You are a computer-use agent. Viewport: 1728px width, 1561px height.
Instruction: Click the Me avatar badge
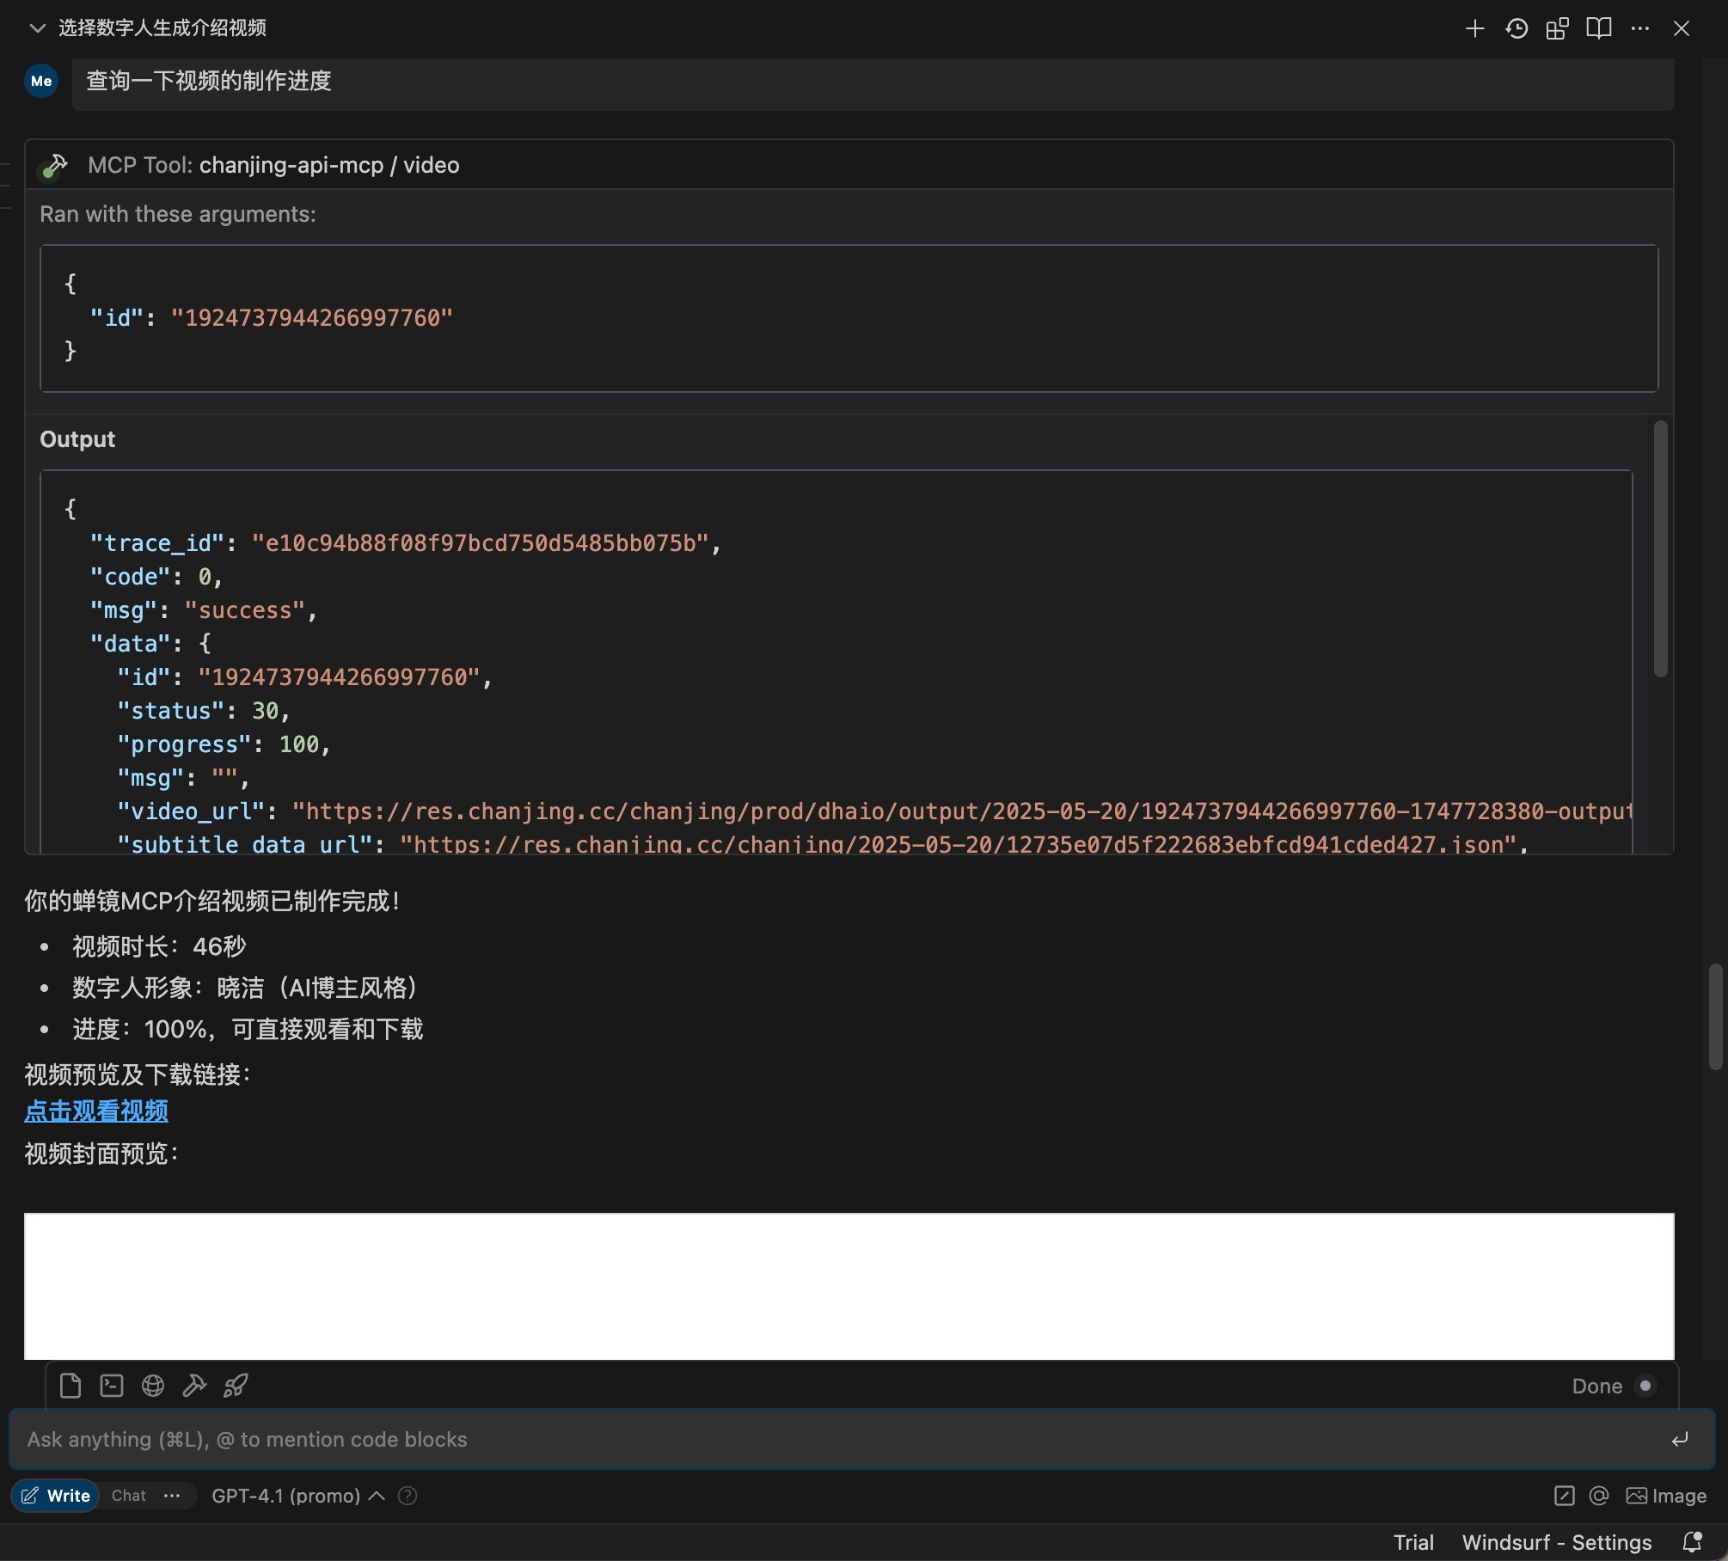pos(41,81)
